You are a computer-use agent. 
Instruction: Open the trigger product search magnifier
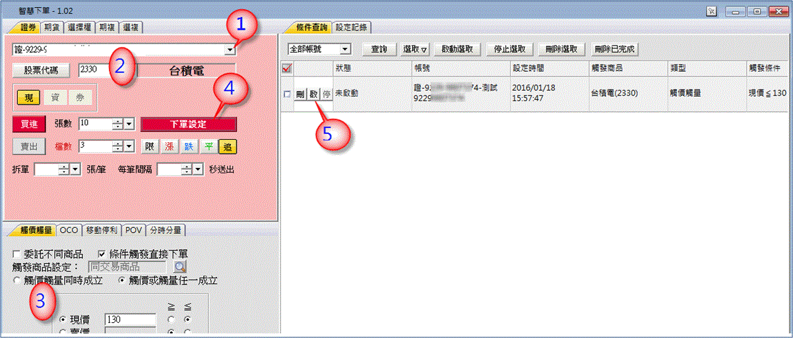click(x=179, y=267)
